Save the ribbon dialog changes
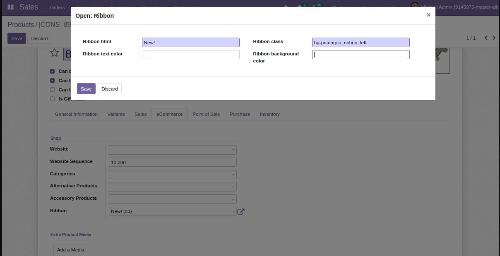The width and height of the screenshot is (500, 256). point(86,89)
